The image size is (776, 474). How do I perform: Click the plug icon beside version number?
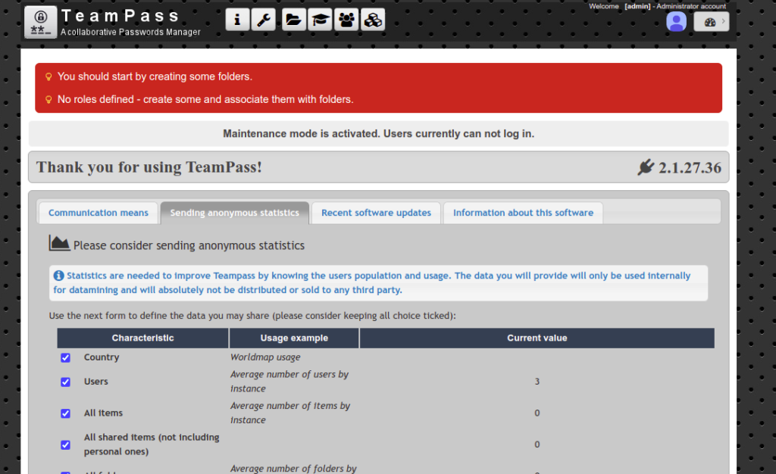pos(646,167)
